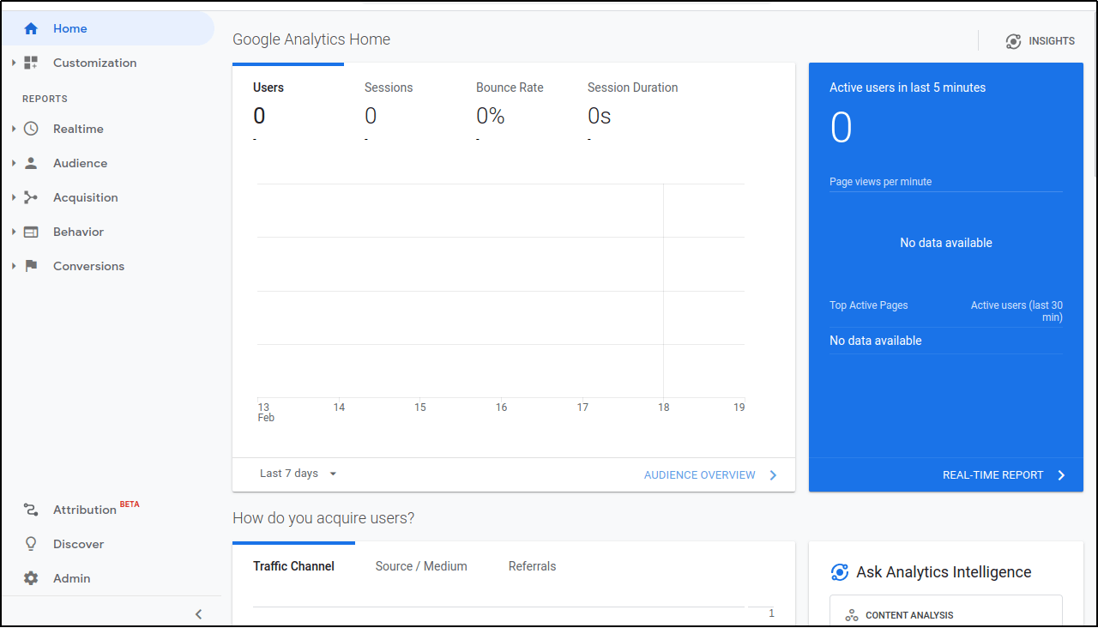
Task: Click the Ask Analytics Intelligence heading
Action: [944, 572]
